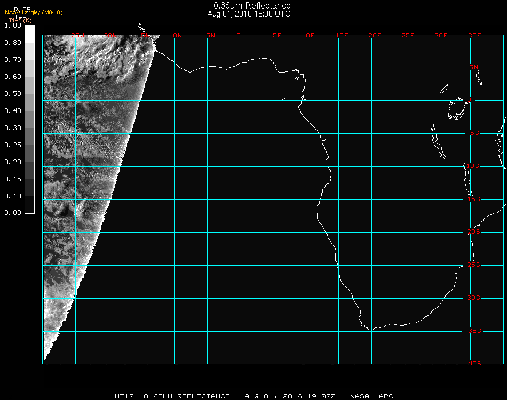Click the 5N latitude label
The height and width of the screenshot is (400, 507).
click(473, 67)
